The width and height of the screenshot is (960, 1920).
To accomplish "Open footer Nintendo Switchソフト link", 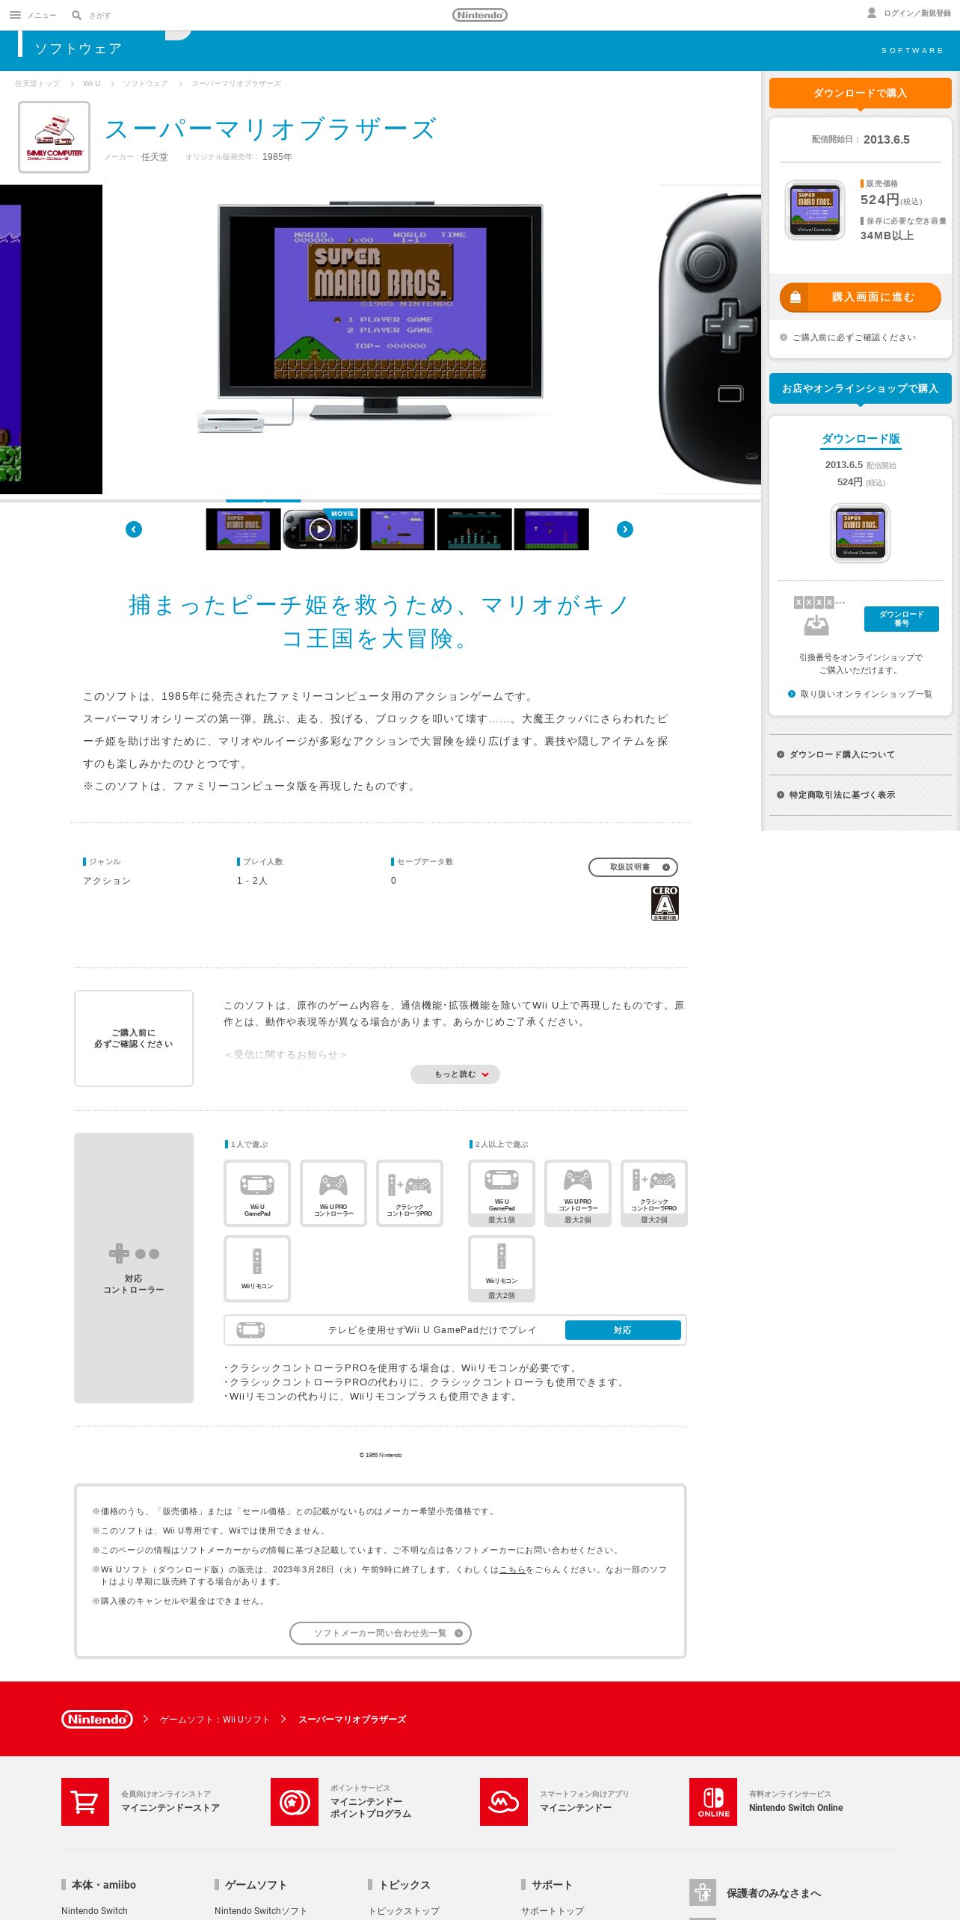I will tap(260, 1910).
